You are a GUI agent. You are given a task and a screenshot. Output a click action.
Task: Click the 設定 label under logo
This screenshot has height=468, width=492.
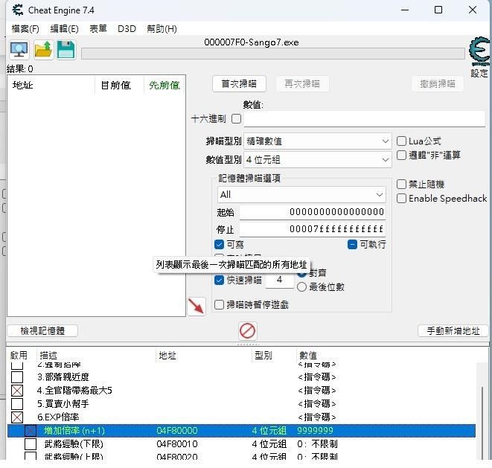pos(479,74)
